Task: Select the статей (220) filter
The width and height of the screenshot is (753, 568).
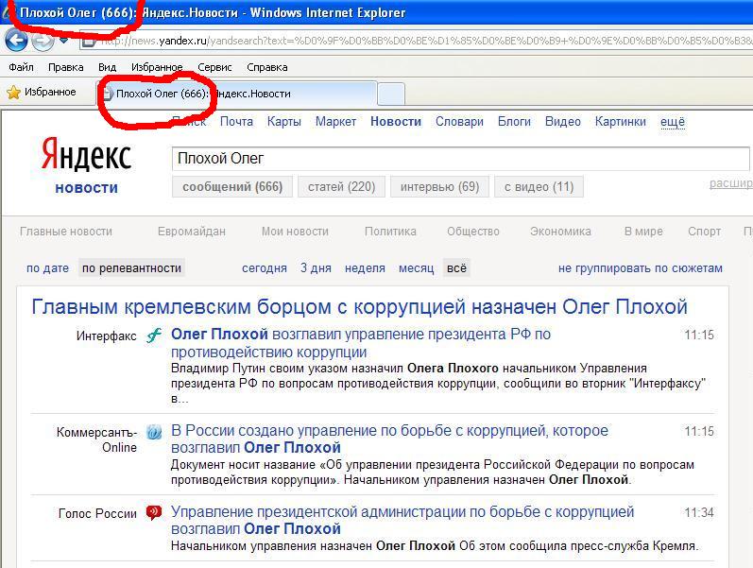Action: (x=341, y=186)
